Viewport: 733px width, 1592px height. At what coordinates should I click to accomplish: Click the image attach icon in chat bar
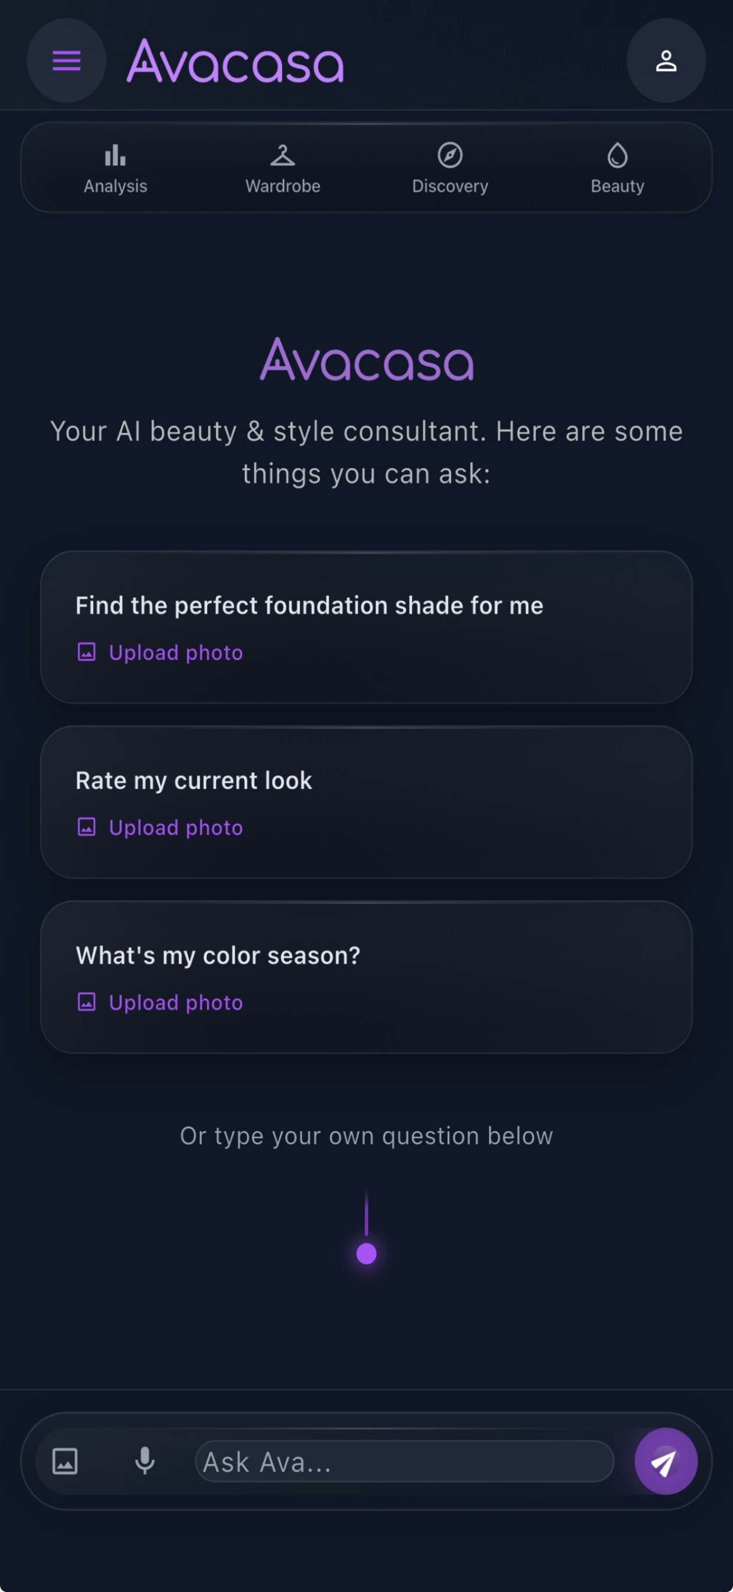pos(65,1461)
